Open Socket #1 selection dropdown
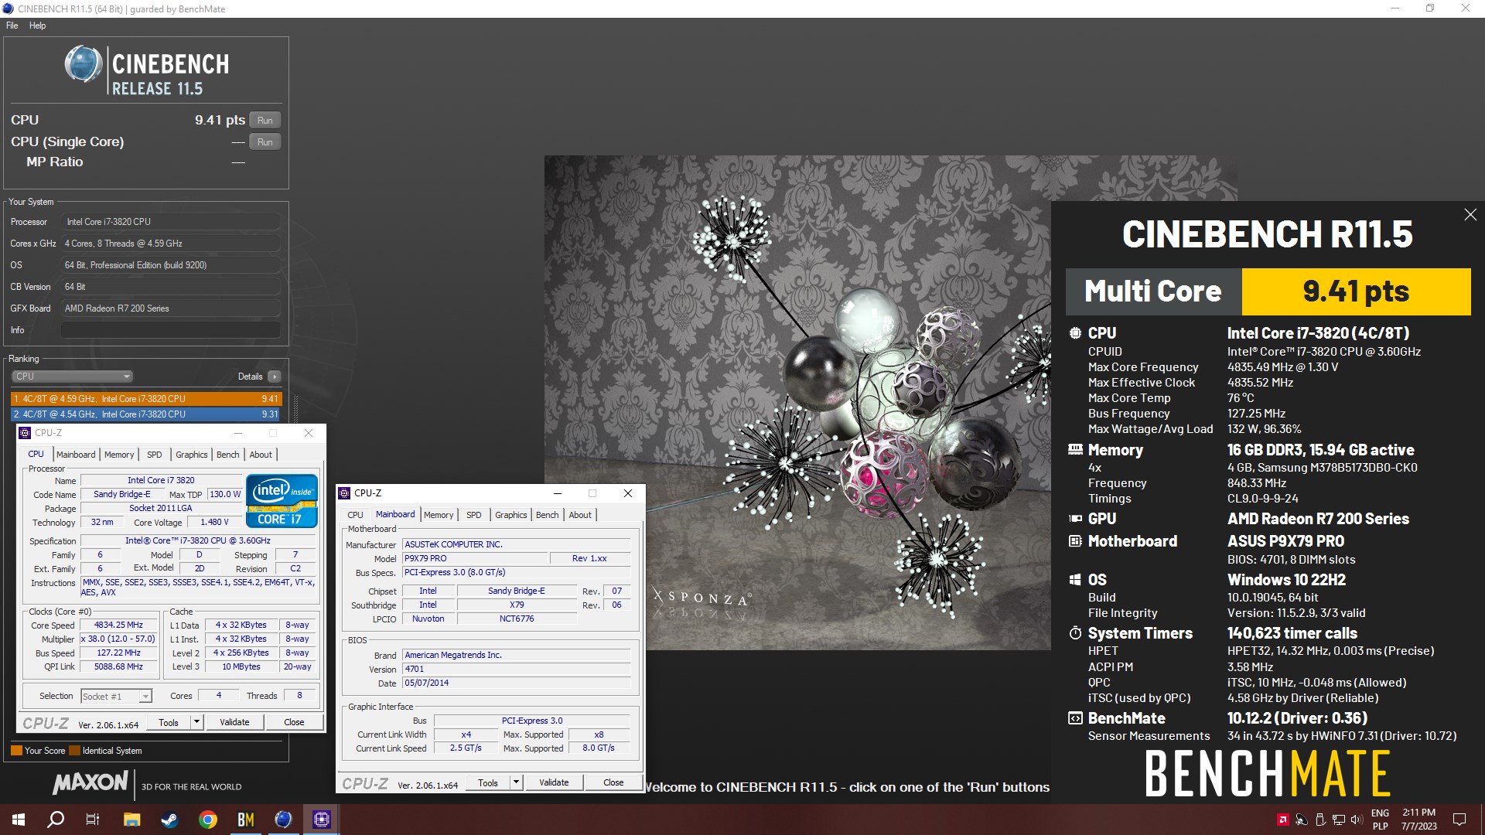The height and width of the screenshot is (835, 1485). [117, 697]
